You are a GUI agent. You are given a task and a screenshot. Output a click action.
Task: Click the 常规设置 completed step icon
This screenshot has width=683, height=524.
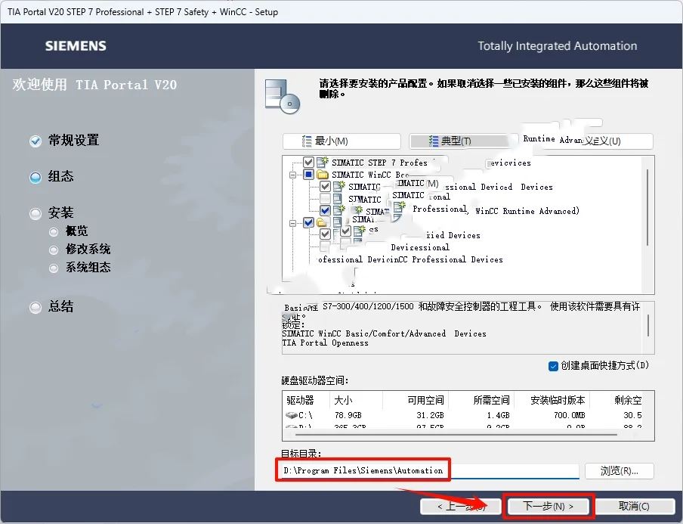point(35,141)
